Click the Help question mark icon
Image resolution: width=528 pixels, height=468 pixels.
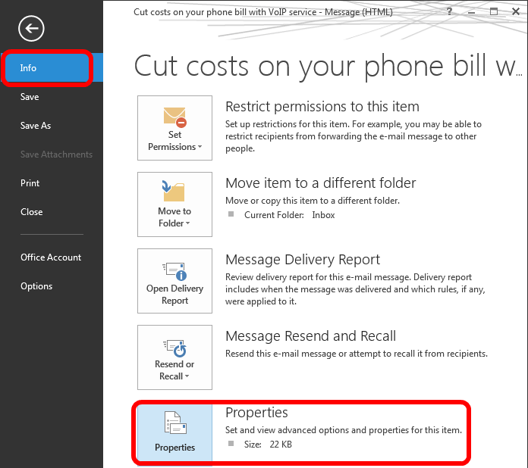click(x=450, y=11)
